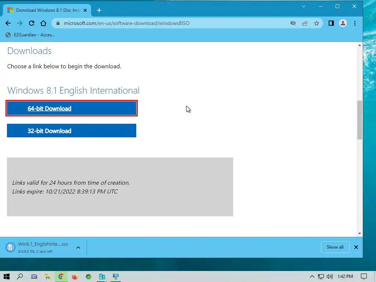Open the browser side panel
The width and height of the screenshot is (376, 282).
[331, 23]
